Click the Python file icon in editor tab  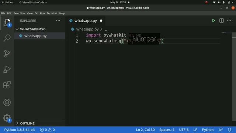pyautogui.click(x=71, y=21)
